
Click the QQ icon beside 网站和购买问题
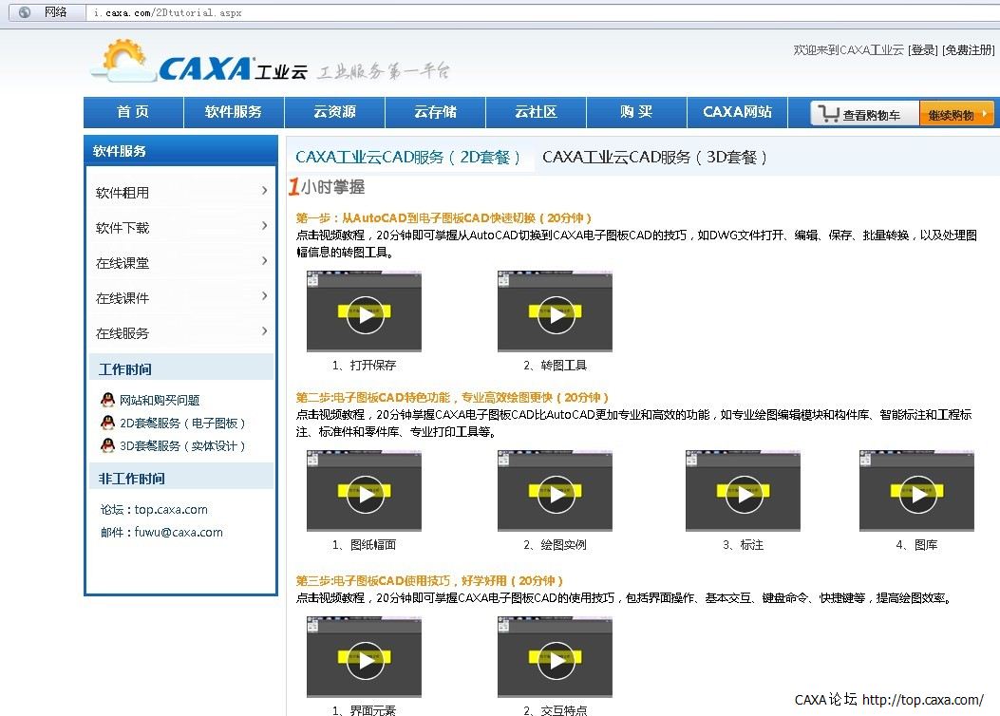click(107, 400)
